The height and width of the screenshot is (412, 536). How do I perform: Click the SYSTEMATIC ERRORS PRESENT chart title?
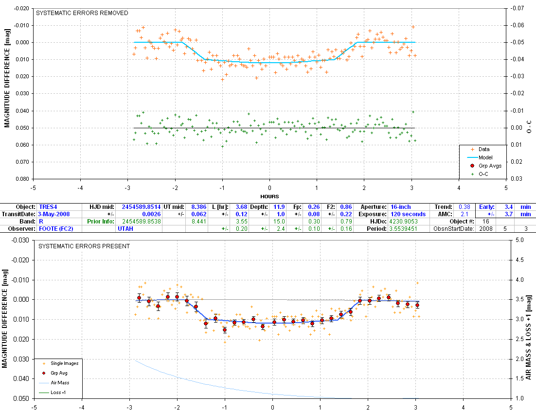[x=84, y=246]
